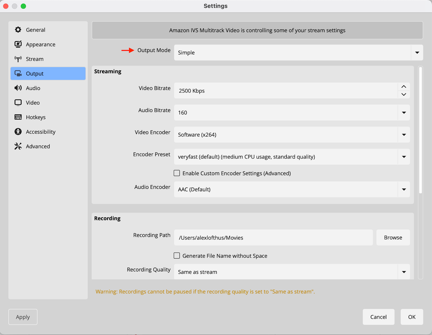Image resolution: width=432 pixels, height=335 pixels.
Task: Expand the Video Encoder dropdown
Action: [404, 135]
